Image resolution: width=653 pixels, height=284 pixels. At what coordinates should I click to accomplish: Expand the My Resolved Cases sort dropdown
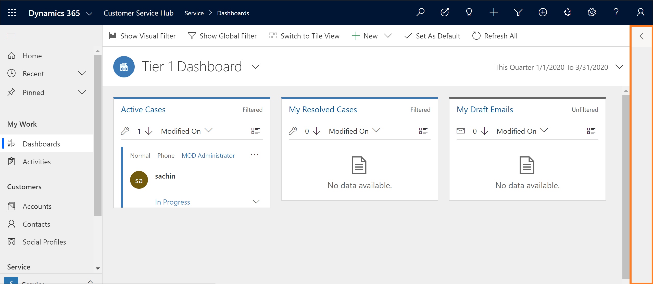coord(377,131)
